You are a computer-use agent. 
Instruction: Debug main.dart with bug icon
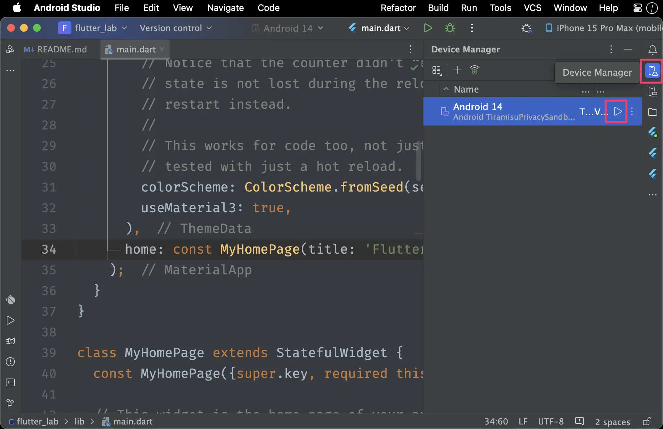point(450,28)
